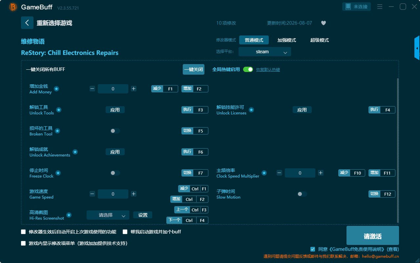The image size is (420, 263).
Task: Click the 请激活 activate button
Action: click(373, 235)
